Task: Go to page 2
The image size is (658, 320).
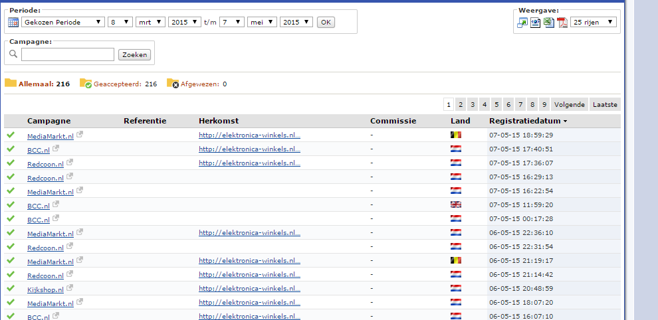Action: [x=461, y=104]
